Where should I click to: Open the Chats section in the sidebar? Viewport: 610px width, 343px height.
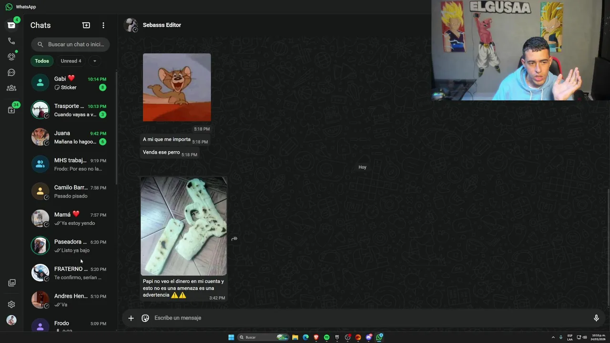click(11, 25)
